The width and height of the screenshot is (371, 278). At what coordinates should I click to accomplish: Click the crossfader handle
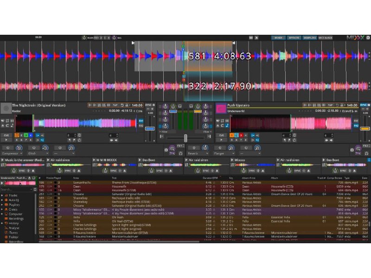[185, 138]
